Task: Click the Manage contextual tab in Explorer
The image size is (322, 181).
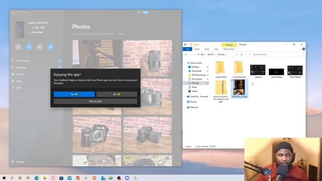Action: (x=229, y=45)
